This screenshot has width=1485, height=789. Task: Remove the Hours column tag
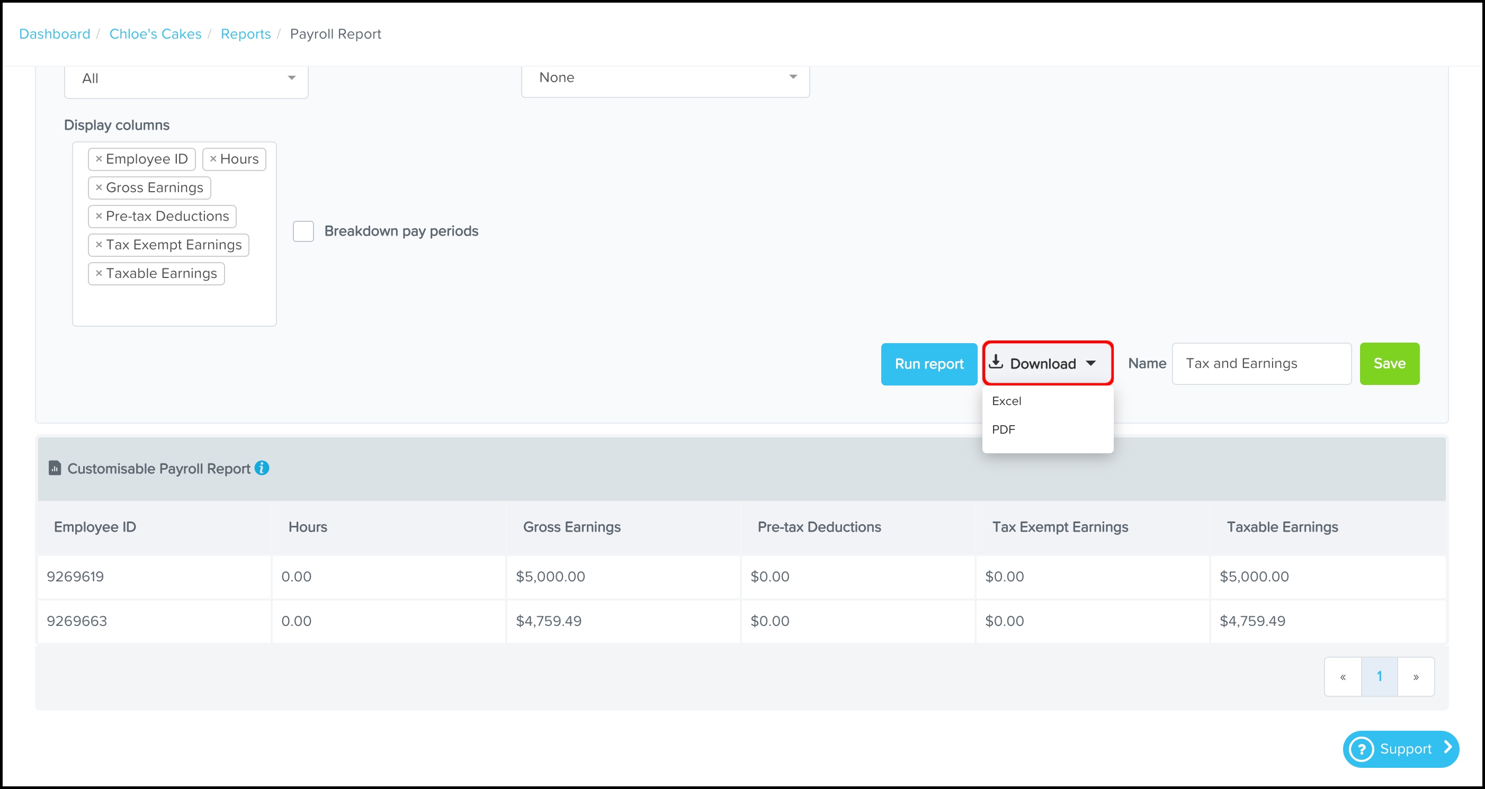(x=213, y=158)
